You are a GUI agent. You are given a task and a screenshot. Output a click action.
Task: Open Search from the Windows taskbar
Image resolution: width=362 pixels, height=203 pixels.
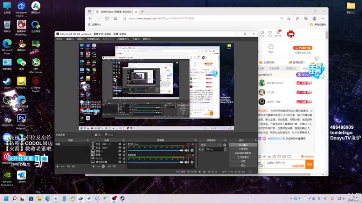click(x=14, y=198)
